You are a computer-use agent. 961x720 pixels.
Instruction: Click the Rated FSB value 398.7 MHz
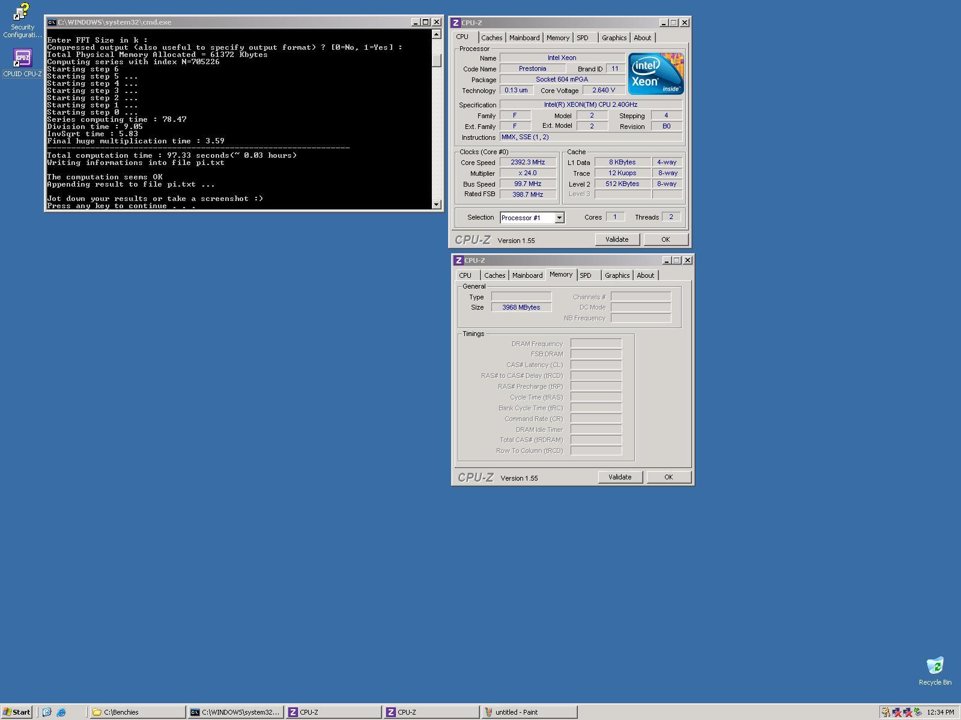click(528, 194)
